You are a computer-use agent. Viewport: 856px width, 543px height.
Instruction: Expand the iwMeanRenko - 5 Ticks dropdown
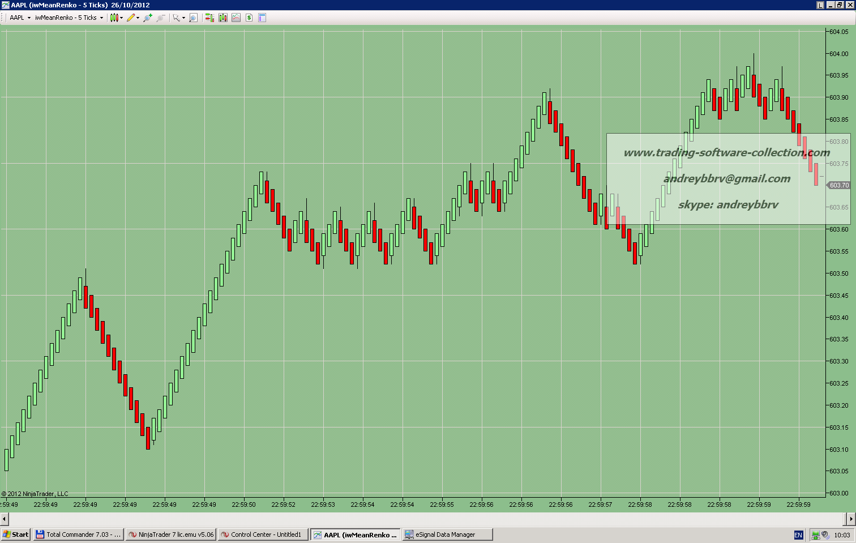pos(69,18)
